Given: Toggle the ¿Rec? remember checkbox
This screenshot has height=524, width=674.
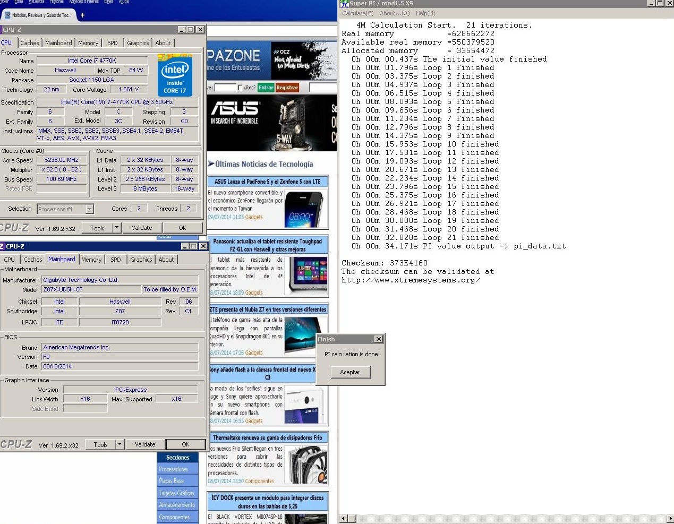Looking at the screenshot, I should (x=241, y=88).
